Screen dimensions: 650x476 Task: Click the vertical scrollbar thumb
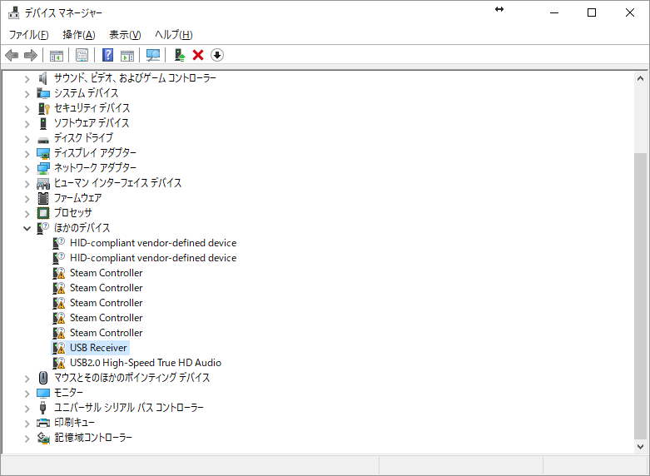641,295
